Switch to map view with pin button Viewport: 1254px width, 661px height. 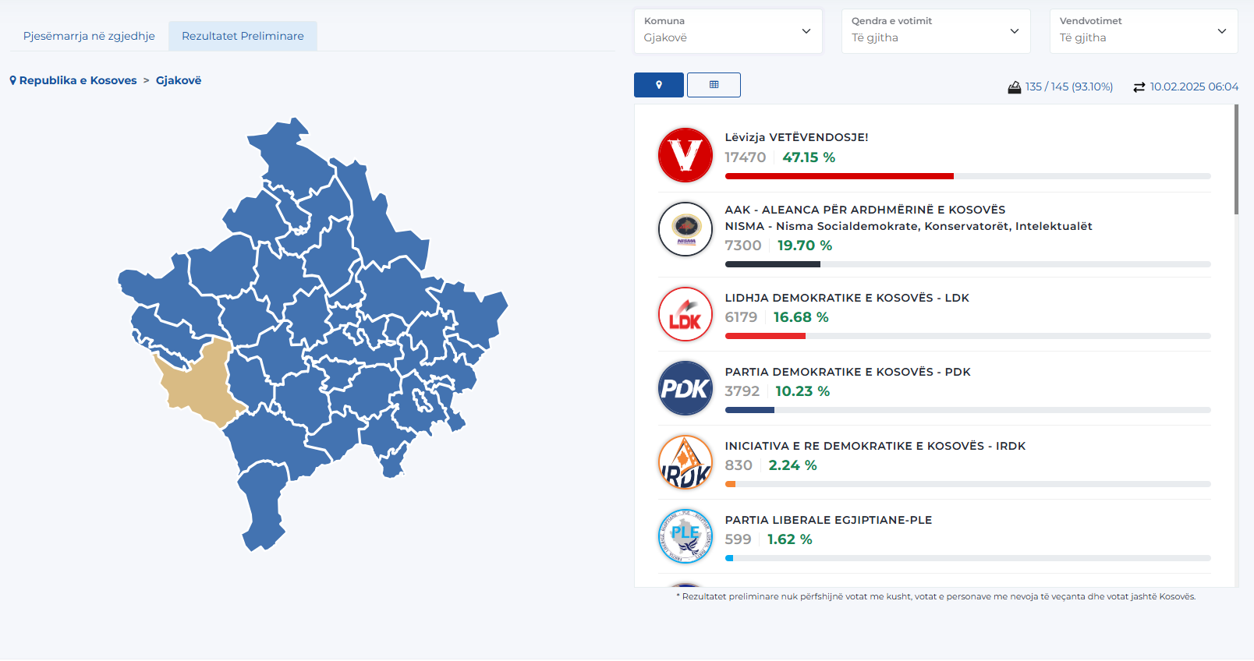tap(659, 85)
